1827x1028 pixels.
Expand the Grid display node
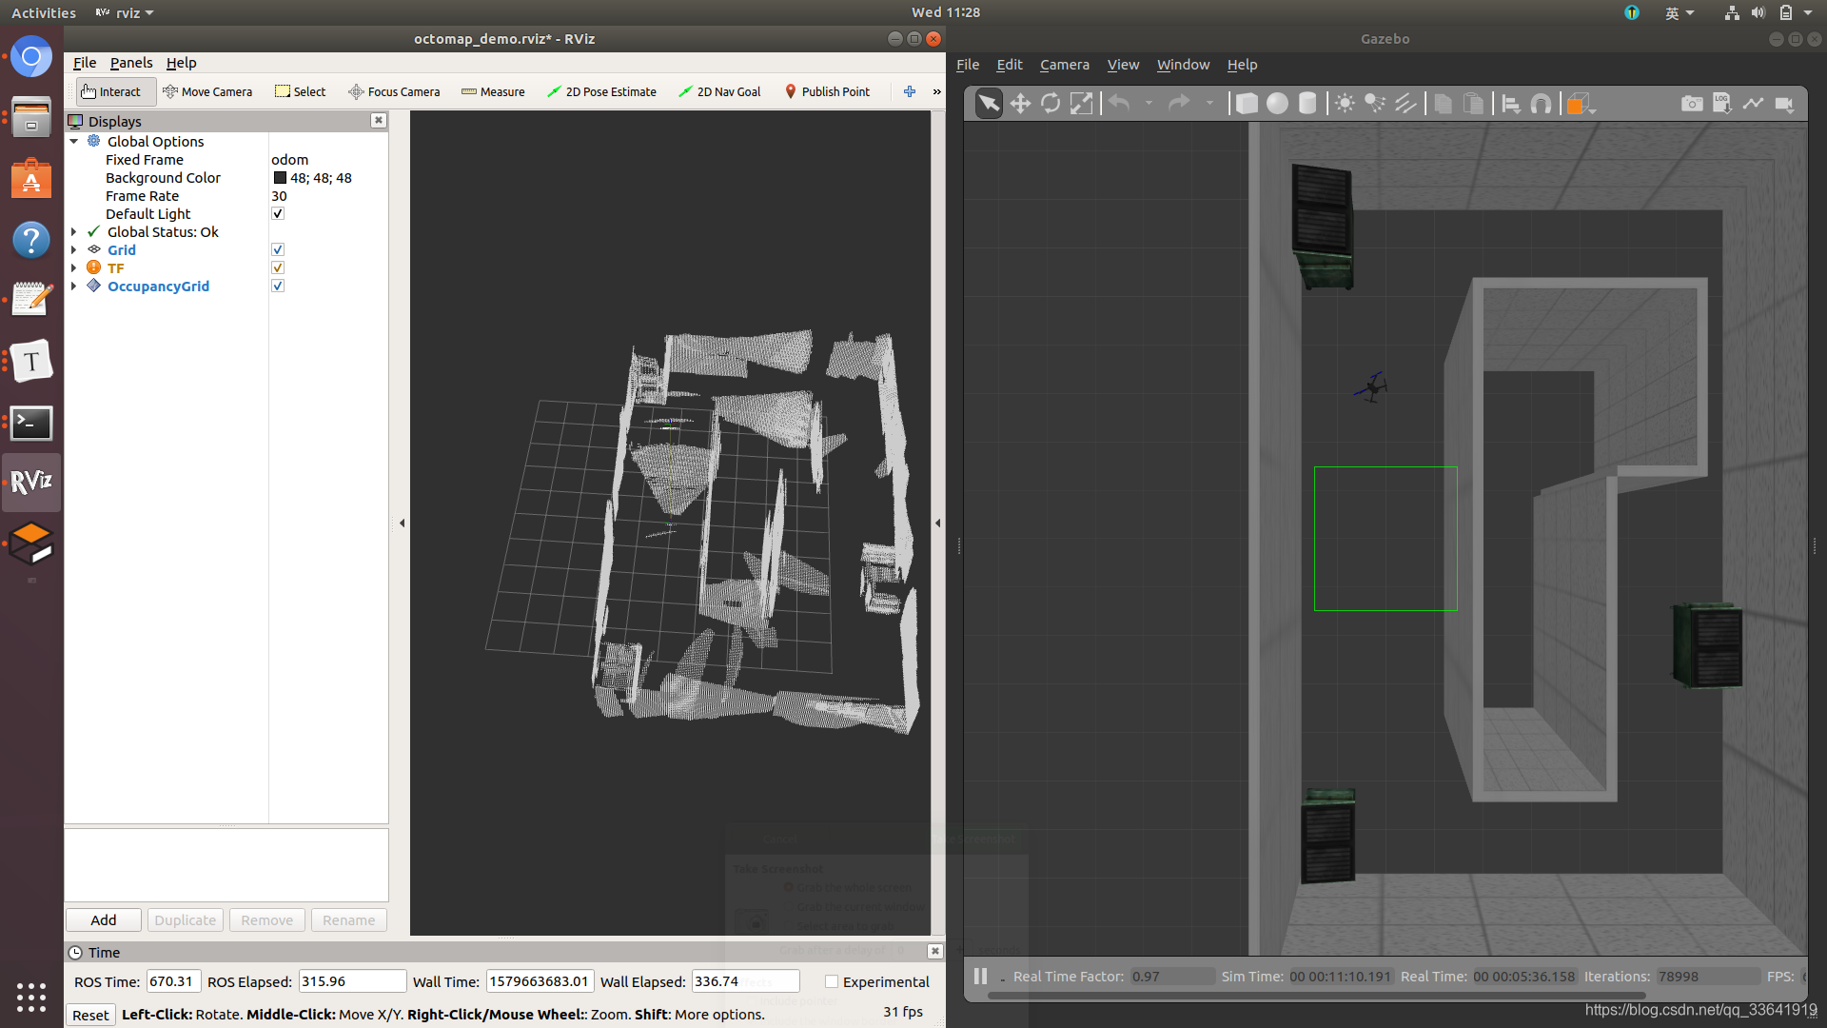74,250
